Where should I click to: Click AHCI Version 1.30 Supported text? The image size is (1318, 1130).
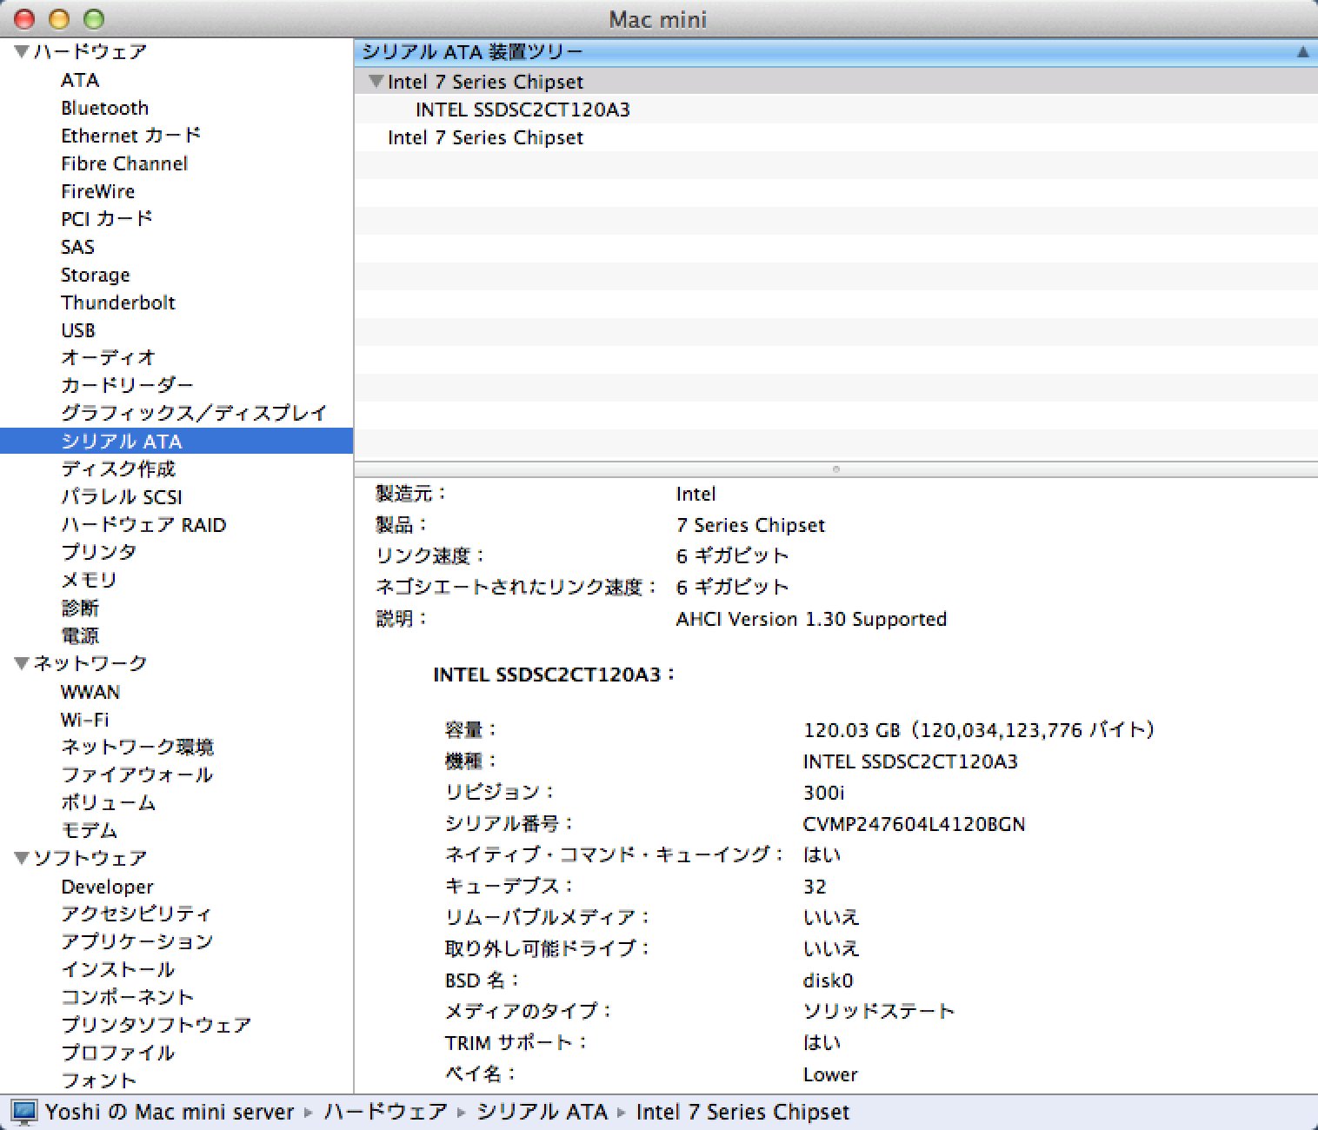[811, 619]
